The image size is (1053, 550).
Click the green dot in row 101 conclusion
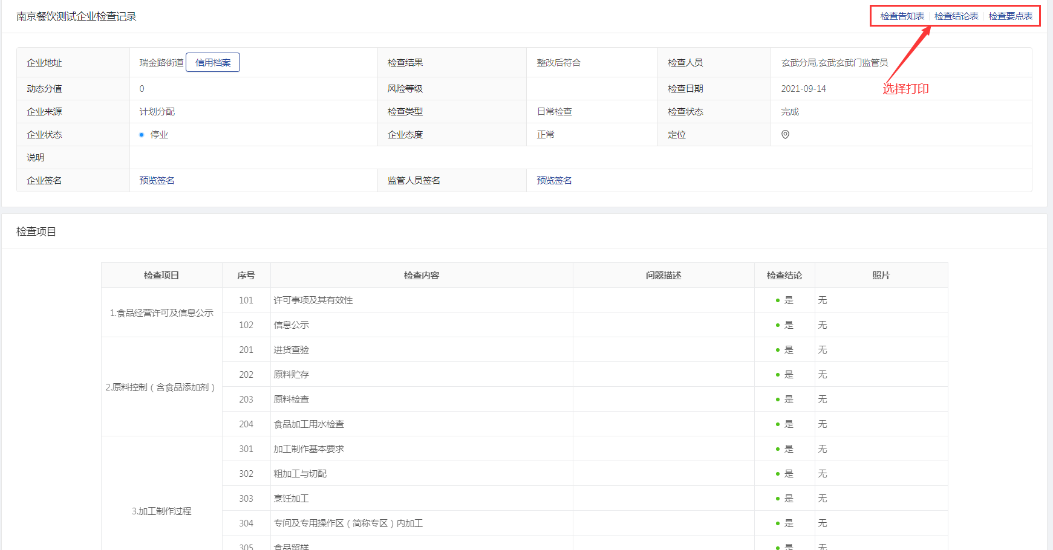click(777, 300)
